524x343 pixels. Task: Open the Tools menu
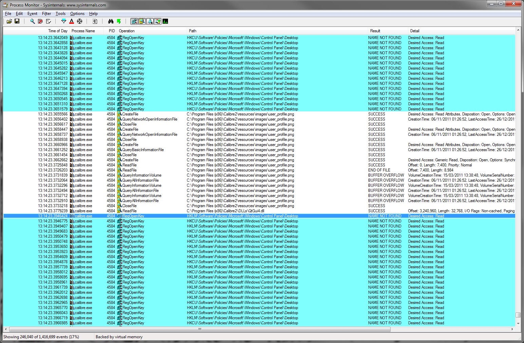[60, 14]
